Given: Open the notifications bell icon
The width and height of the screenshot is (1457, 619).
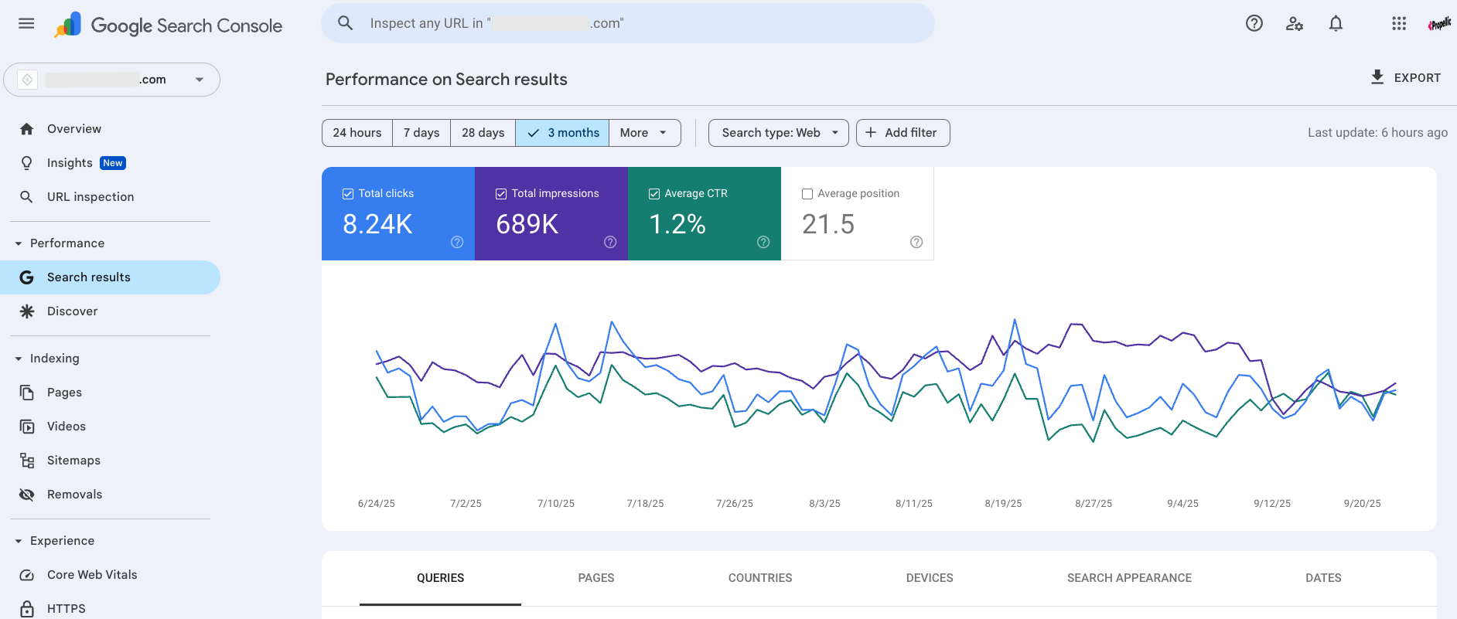Looking at the screenshot, I should coord(1336,24).
